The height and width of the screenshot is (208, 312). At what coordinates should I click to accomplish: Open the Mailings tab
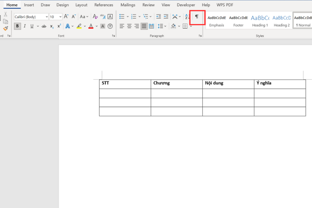click(x=128, y=5)
